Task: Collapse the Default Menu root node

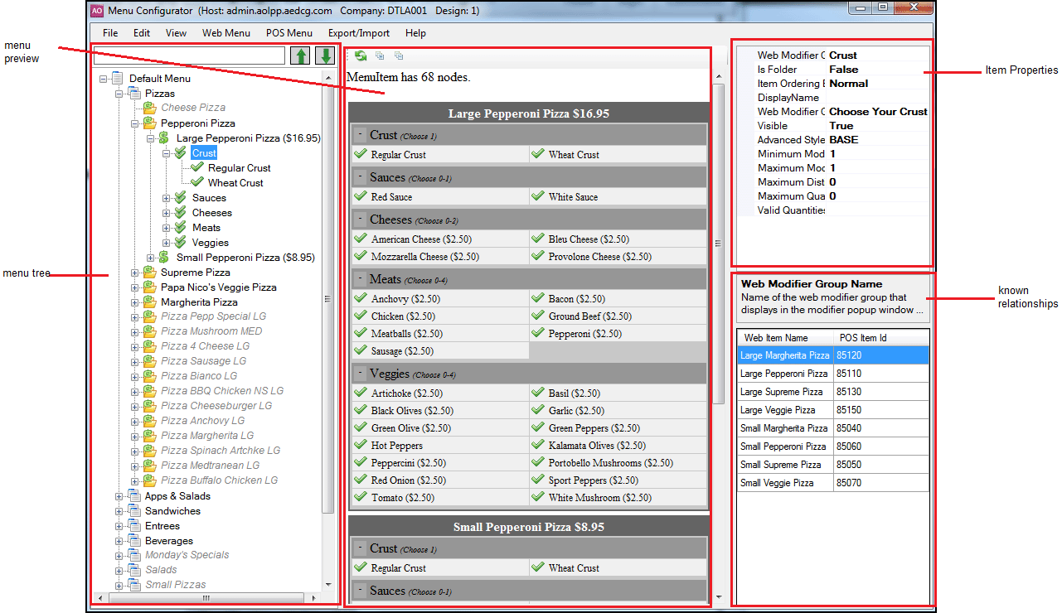Action: [x=104, y=79]
